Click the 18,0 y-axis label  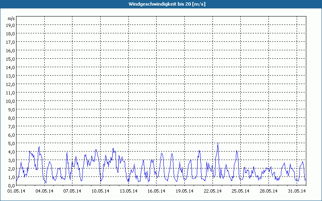coord(10,34)
